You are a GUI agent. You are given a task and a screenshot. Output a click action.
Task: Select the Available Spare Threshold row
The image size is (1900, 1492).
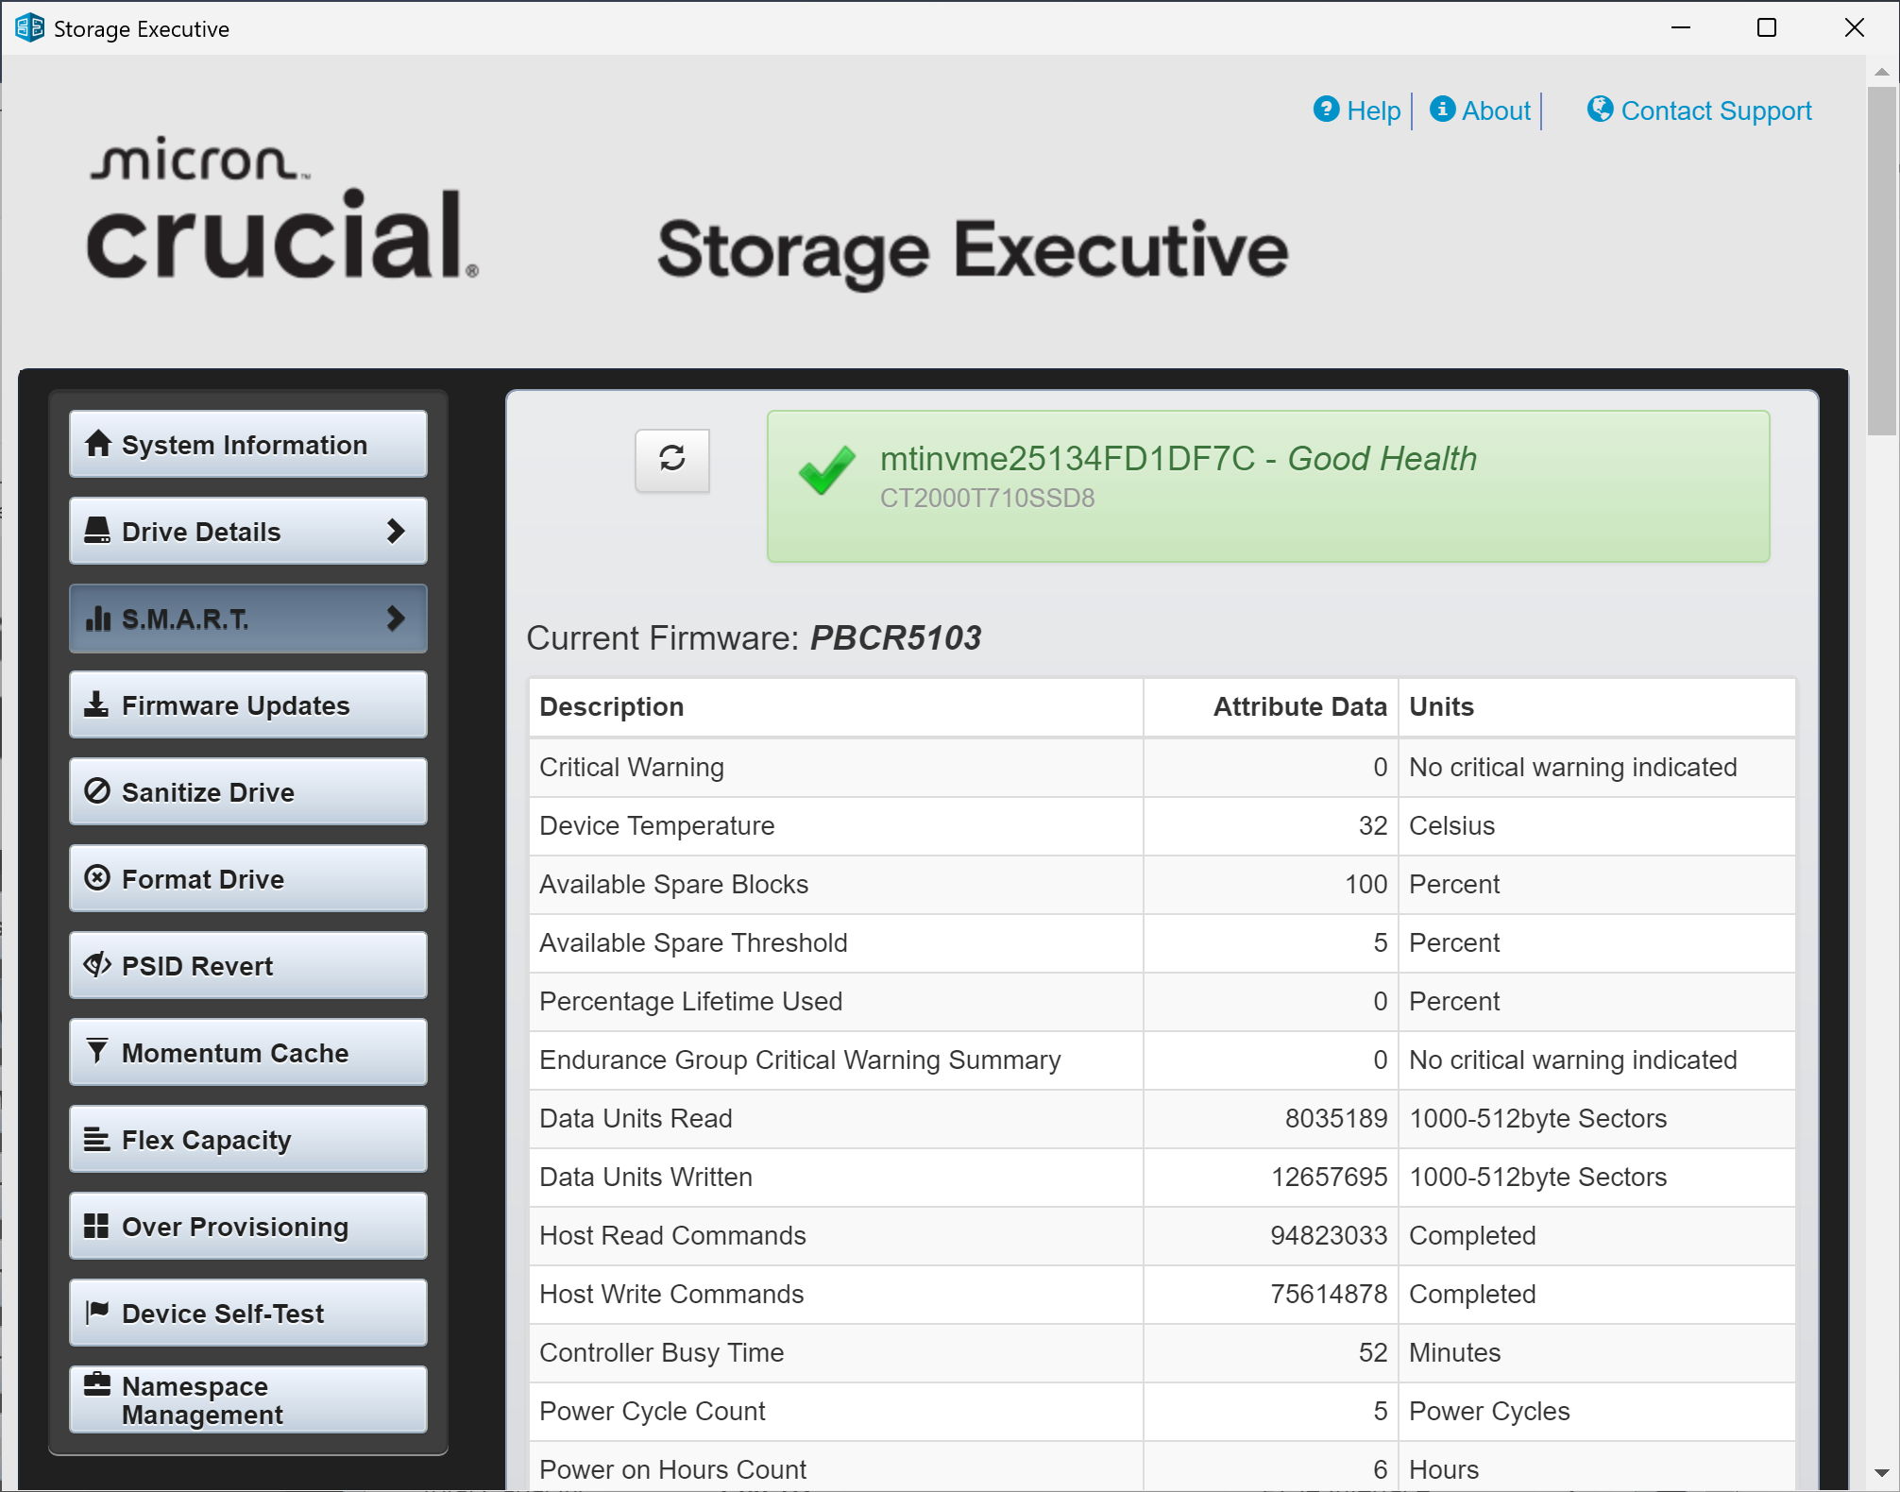1162,942
